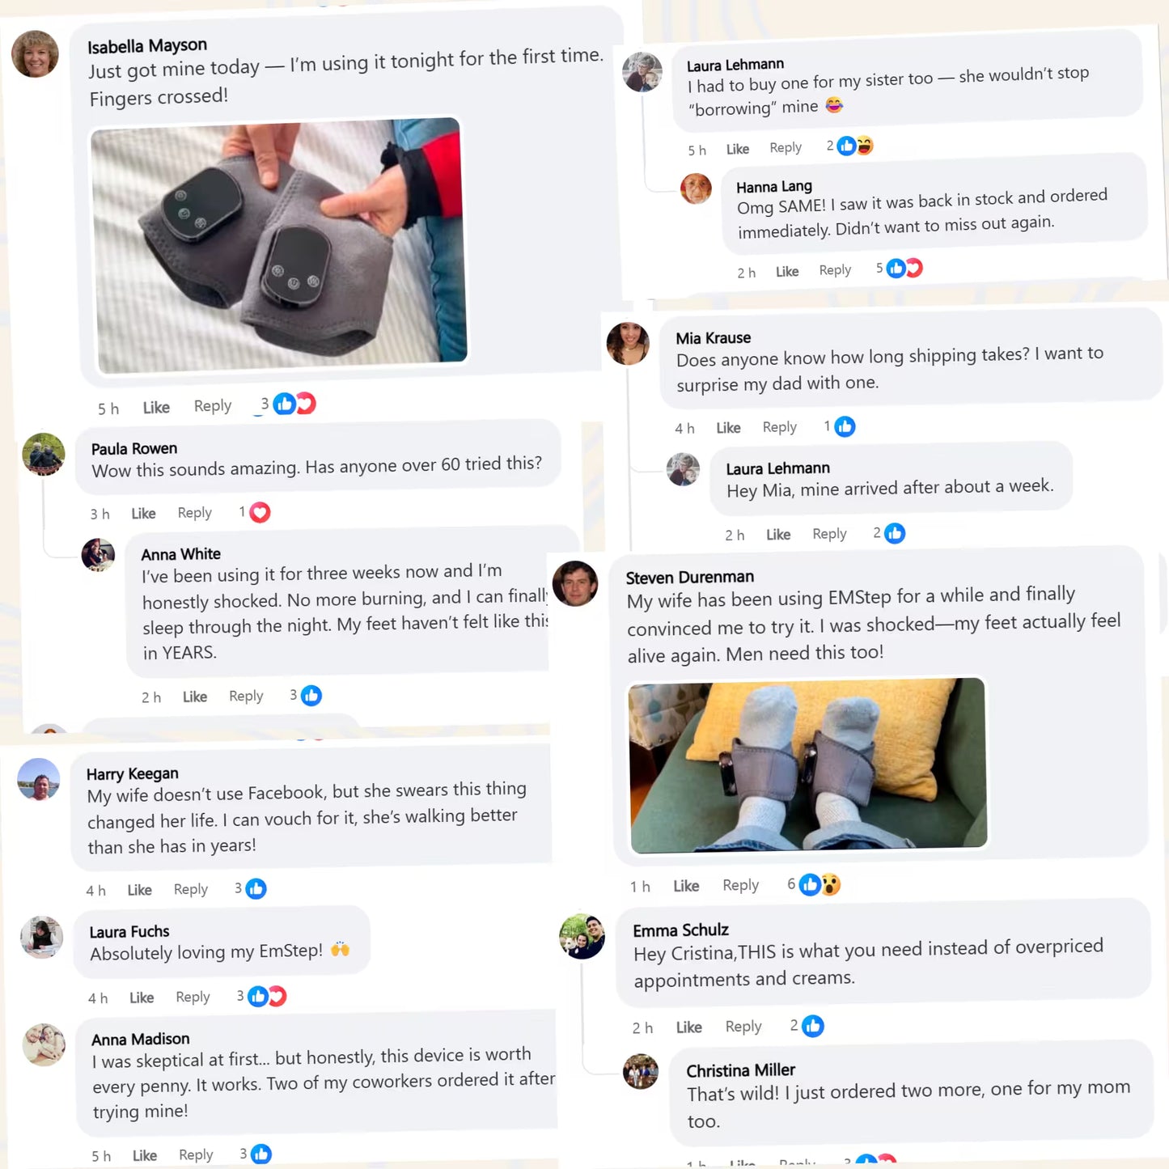Like Harry Keegan's comment
The width and height of the screenshot is (1169, 1169).
pyautogui.click(x=139, y=890)
